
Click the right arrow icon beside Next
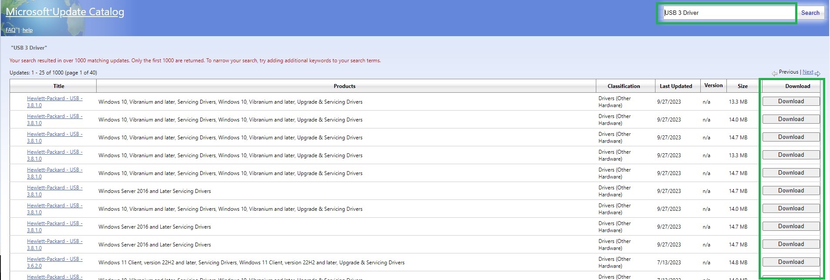tap(817, 73)
